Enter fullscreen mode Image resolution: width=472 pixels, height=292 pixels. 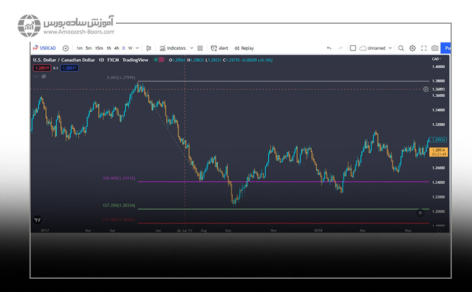click(423, 49)
